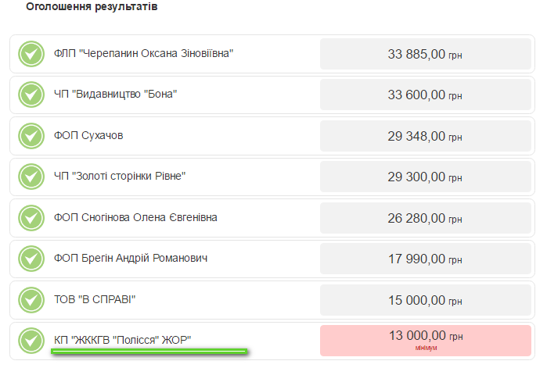Click green checkmark icon beside КП ЖККГВ Полісся ЖОР

click(31, 340)
